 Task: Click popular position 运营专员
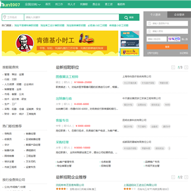coord(31,167)
